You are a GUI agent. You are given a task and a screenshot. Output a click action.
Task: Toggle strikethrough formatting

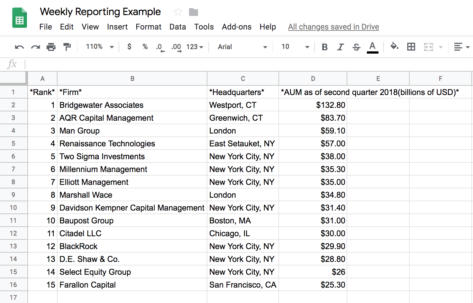(356, 47)
